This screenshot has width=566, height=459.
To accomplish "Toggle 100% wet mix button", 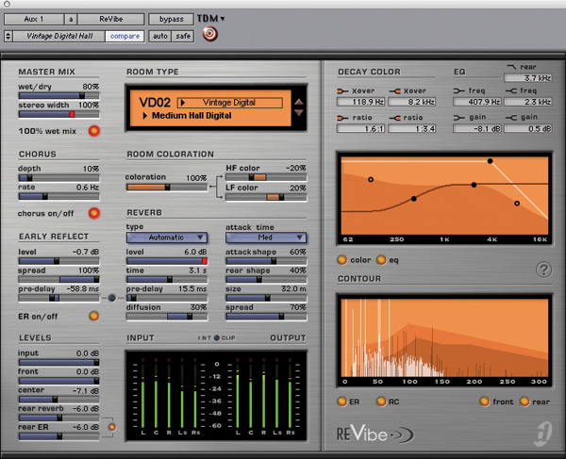I will point(93,131).
